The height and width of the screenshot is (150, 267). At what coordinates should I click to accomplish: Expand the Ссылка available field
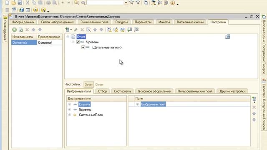click(x=70, y=104)
